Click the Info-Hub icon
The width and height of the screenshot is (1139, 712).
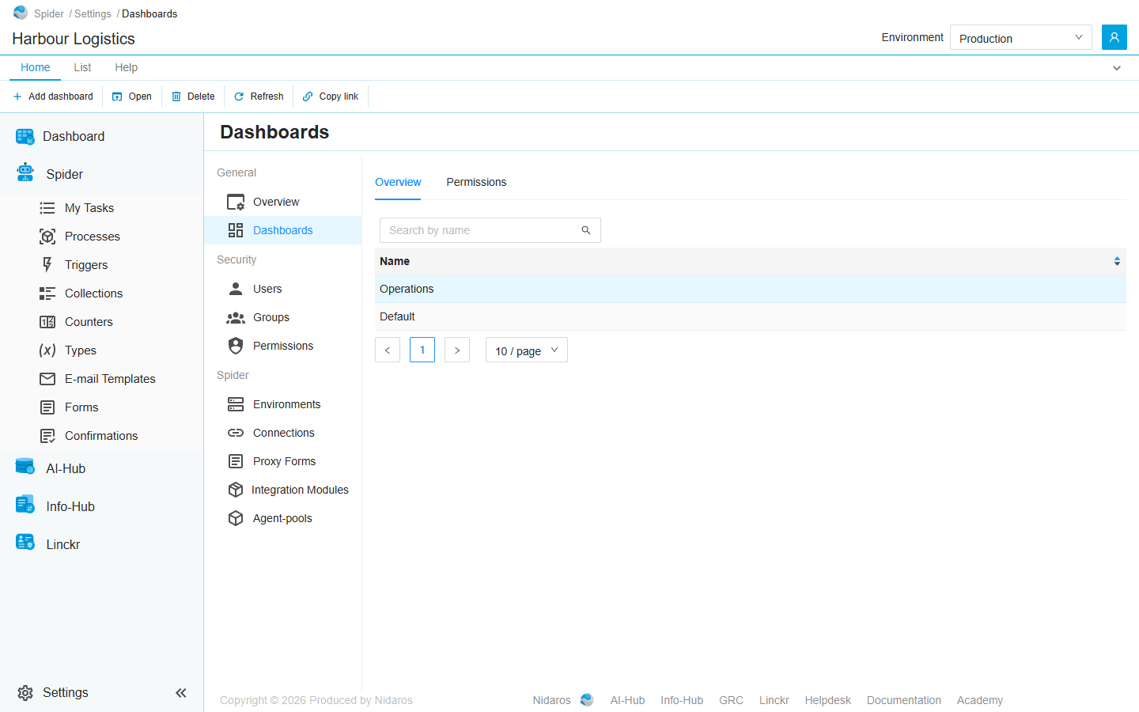[x=25, y=505]
